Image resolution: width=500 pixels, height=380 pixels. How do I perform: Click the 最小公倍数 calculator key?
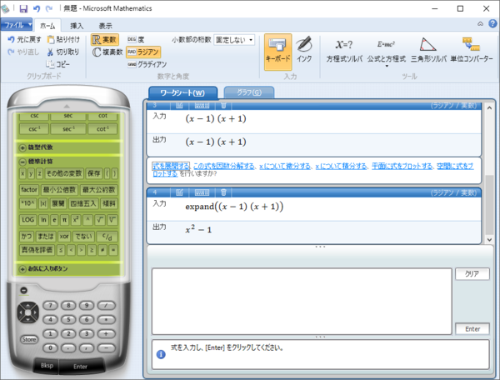(59, 190)
